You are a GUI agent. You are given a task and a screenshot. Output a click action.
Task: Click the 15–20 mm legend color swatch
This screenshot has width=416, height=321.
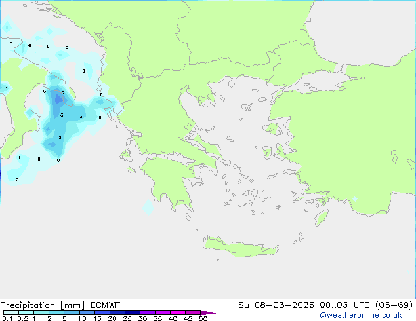point(102,312)
